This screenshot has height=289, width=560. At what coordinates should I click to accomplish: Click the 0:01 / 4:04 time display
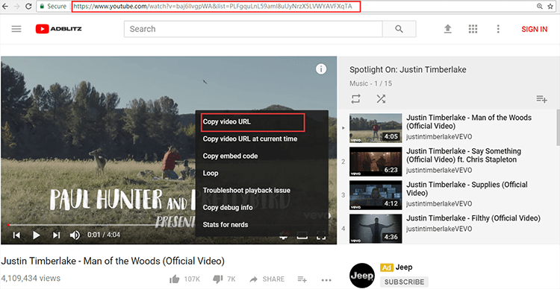pyautogui.click(x=104, y=235)
